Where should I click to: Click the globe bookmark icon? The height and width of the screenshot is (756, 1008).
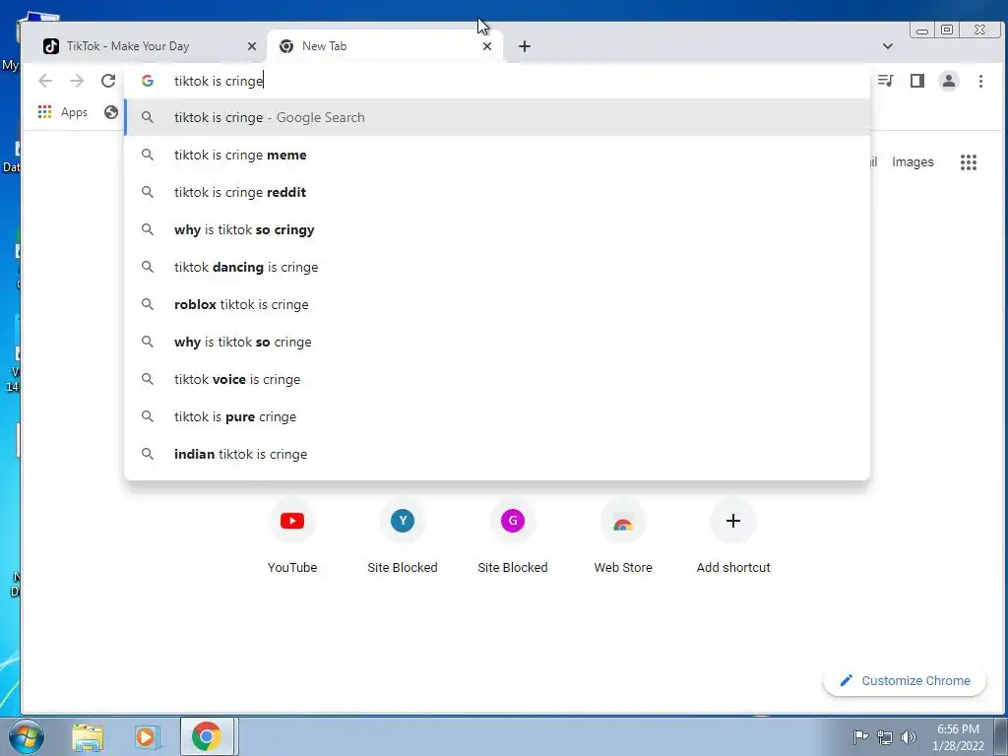[111, 112]
